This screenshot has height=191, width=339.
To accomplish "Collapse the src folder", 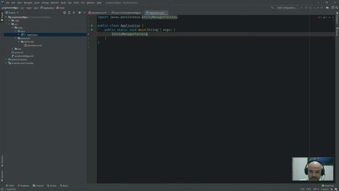I will (10, 24).
